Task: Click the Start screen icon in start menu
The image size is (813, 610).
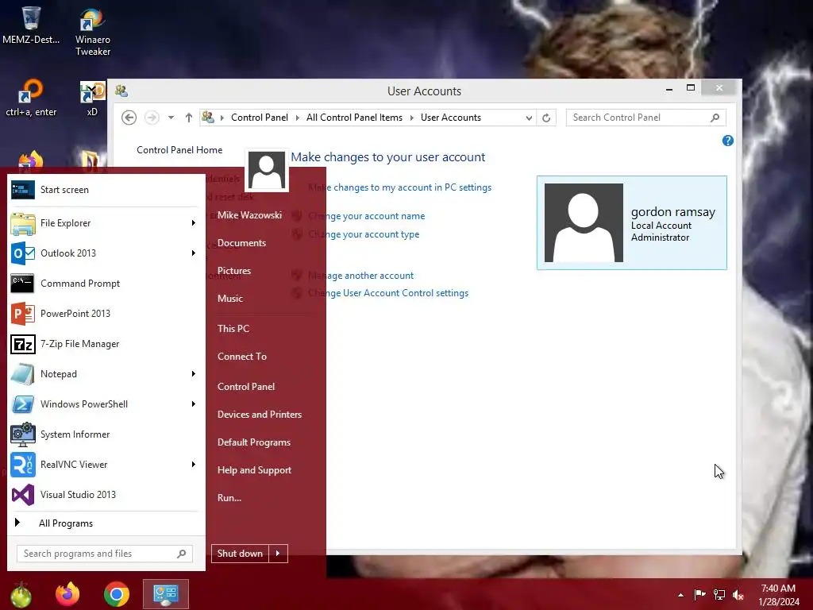Action: coord(22,190)
